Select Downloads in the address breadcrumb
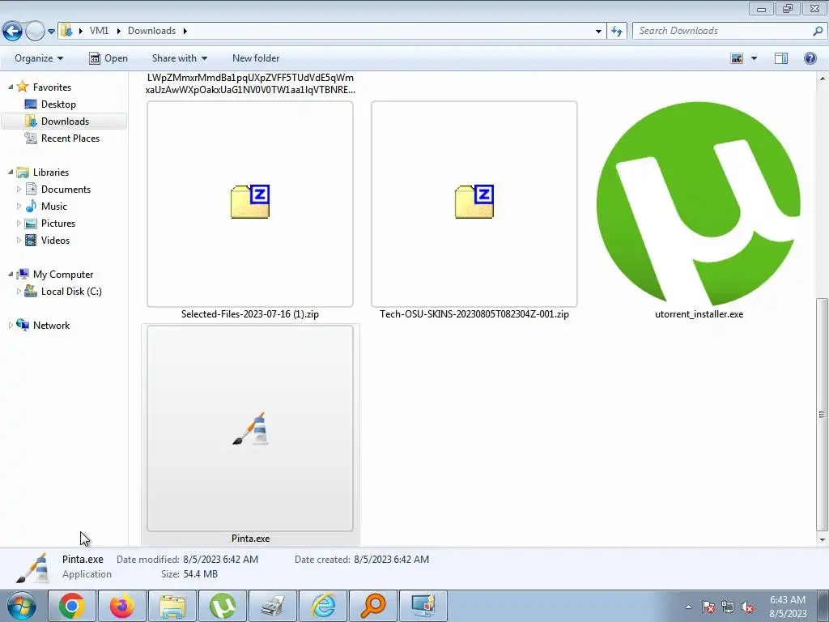829x622 pixels. click(151, 31)
